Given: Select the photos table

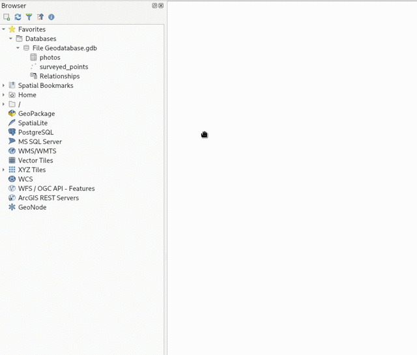Looking at the screenshot, I should pyautogui.click(x=50, y=57).
